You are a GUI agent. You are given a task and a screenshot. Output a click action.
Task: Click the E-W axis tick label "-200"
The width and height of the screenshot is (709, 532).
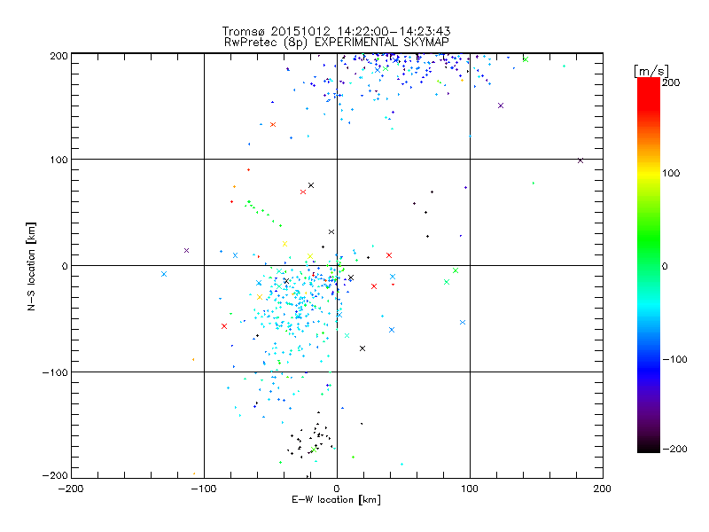(71, 489)
